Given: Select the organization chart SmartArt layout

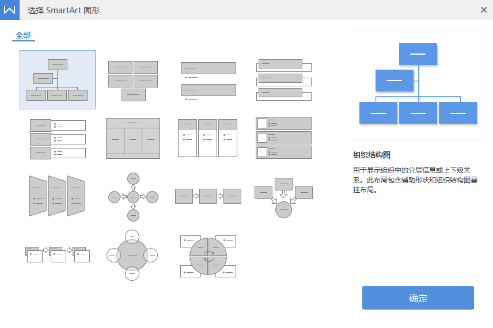Looking at the screenshot, I should point(58,80).
